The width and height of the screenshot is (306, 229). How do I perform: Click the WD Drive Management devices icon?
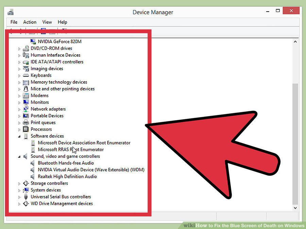click(x=26, y=204)
